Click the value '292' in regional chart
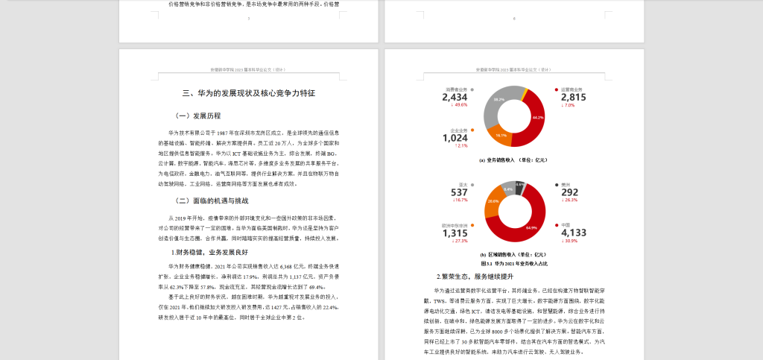The width and height of the screenshot is (763, 360). click(569, 192)
